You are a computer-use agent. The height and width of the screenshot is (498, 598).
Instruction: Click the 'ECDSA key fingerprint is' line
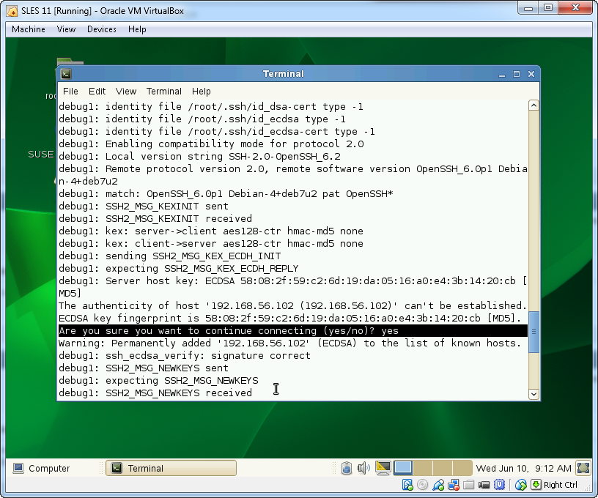290,318
